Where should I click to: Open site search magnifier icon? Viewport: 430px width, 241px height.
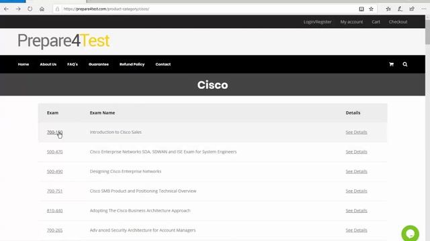click(405, 64)
